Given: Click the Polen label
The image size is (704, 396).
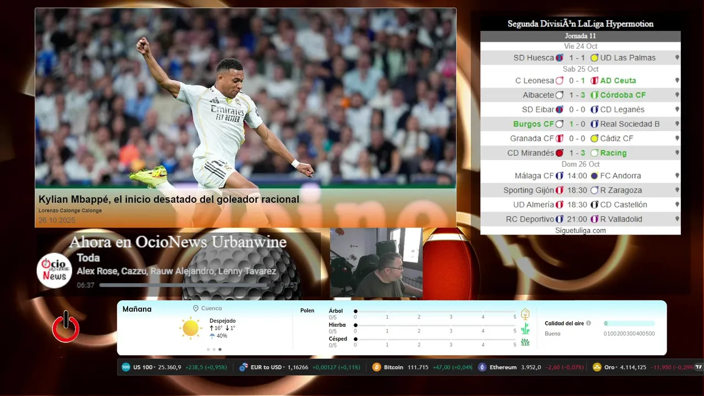Looking at the screenshot, I should pos(307,311).
